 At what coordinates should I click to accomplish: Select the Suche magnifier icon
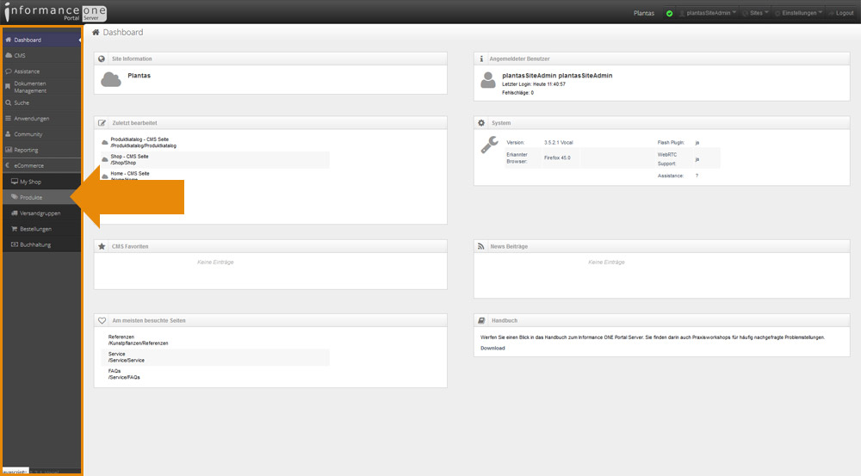pyautogui.click(x=9, y=102)
